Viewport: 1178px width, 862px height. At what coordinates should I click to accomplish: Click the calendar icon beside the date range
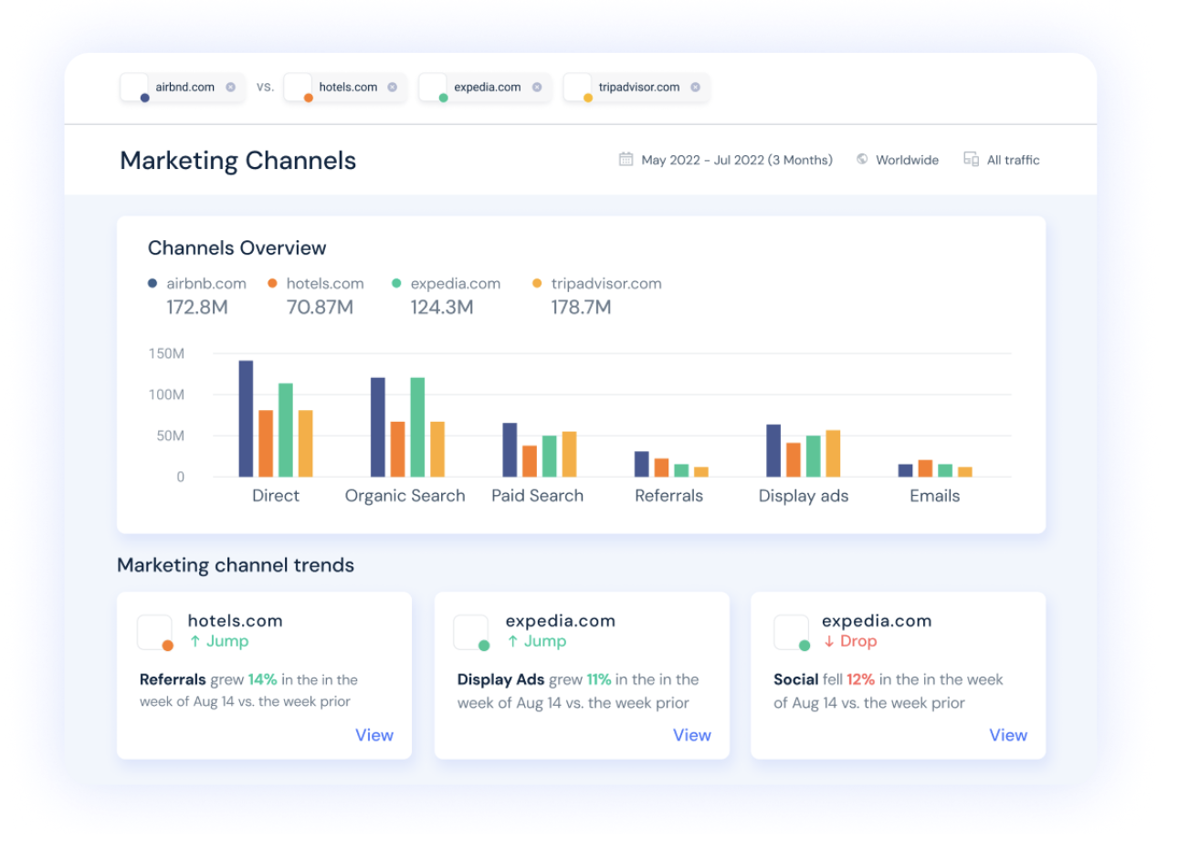(626, 159)
